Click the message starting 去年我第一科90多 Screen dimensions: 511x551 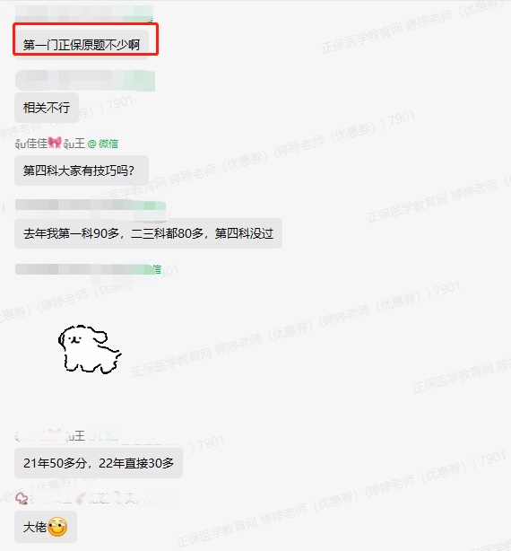click(148, 233)
